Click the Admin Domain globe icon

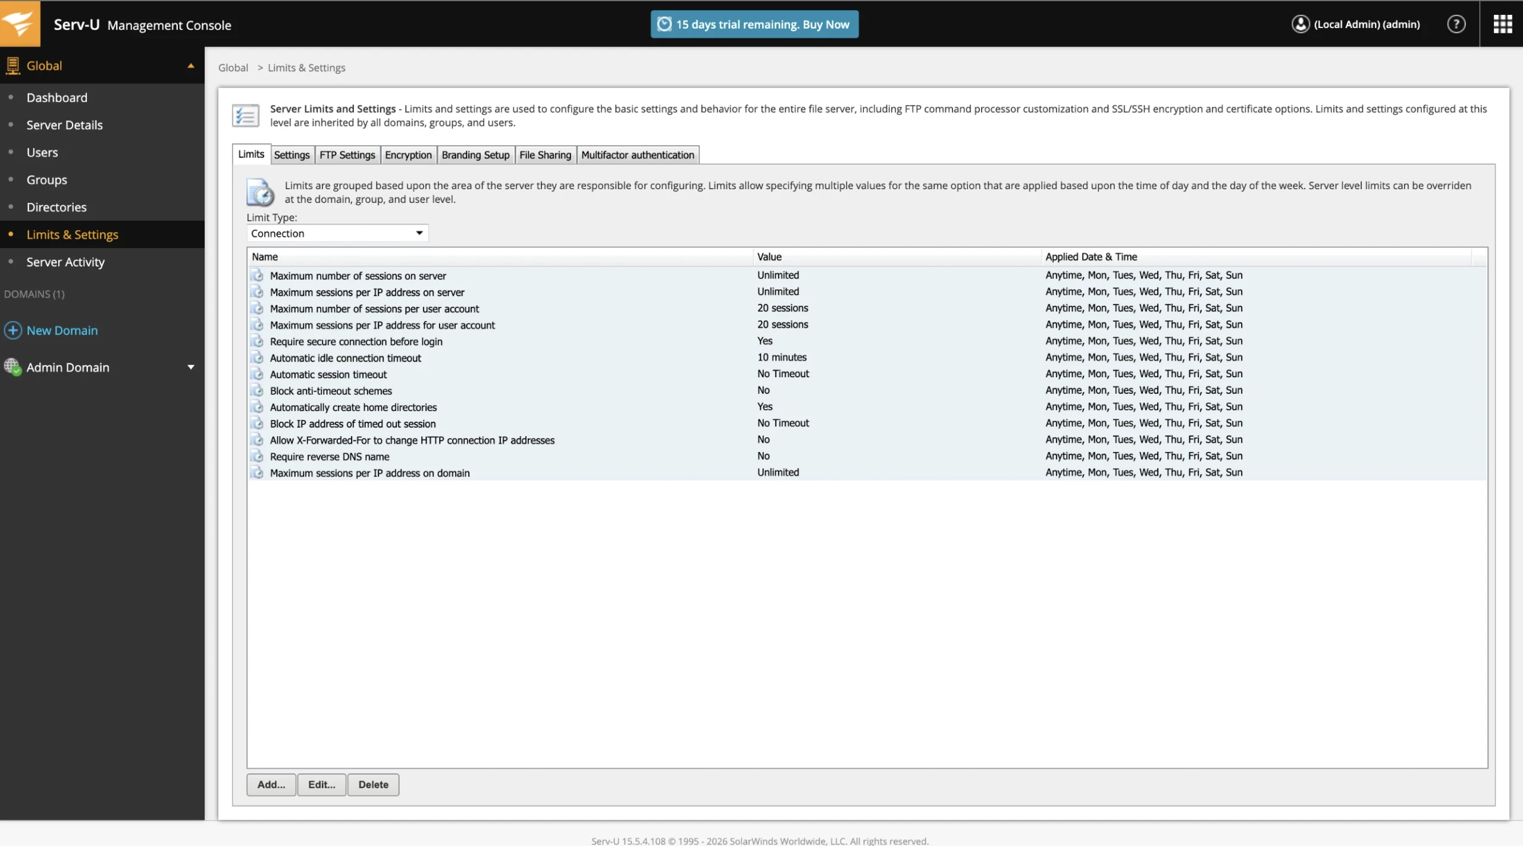[x=12, y=366]
